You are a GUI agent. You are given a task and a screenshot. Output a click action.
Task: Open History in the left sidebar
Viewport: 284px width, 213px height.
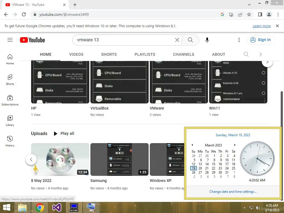10,141
